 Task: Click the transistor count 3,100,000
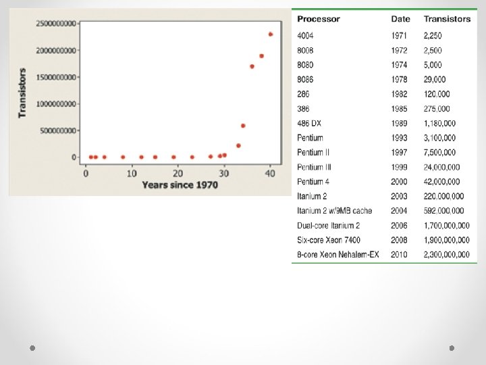pos(439,138)
